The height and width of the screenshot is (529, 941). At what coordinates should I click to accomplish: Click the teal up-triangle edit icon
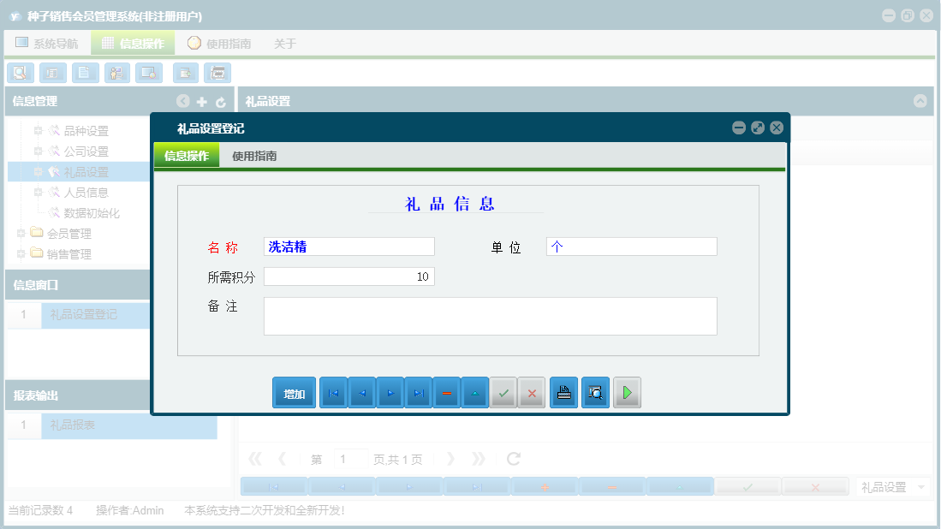pyautogui.click(x=475, y=393)
